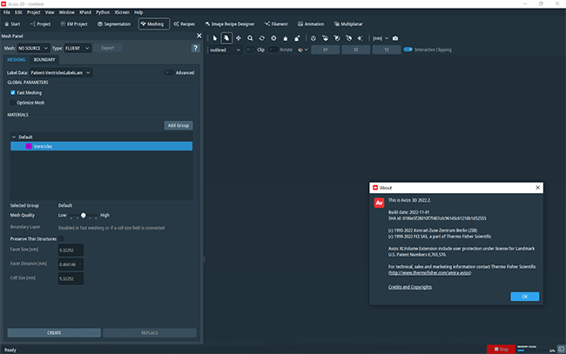Open the outlined draw style dropdown
566x354 pixels.
pos(225,50)
